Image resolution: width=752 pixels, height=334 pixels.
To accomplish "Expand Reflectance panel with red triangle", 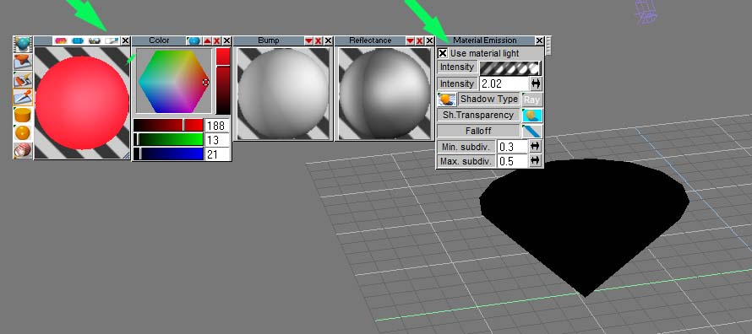I will click(410, 41).
